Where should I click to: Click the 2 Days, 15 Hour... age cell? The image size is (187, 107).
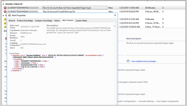(153, 27)
